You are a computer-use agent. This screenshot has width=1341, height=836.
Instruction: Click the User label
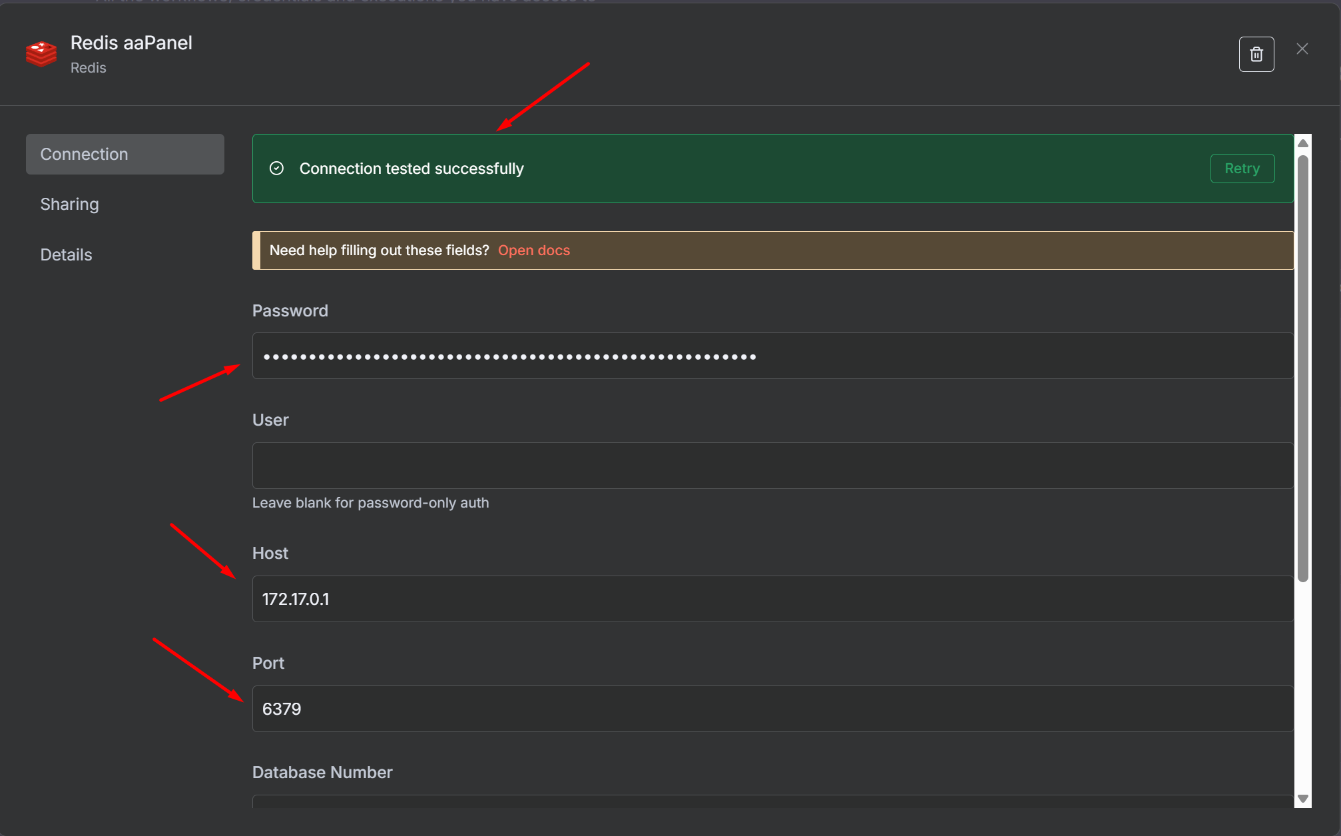coord(270,420)
